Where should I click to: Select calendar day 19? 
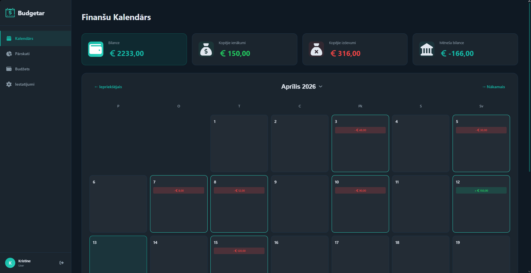pyautogui.click(x=481, y=254)
